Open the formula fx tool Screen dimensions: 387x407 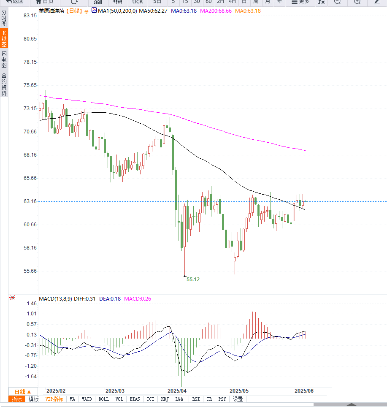pyautogui.click(x=321, y=2)
